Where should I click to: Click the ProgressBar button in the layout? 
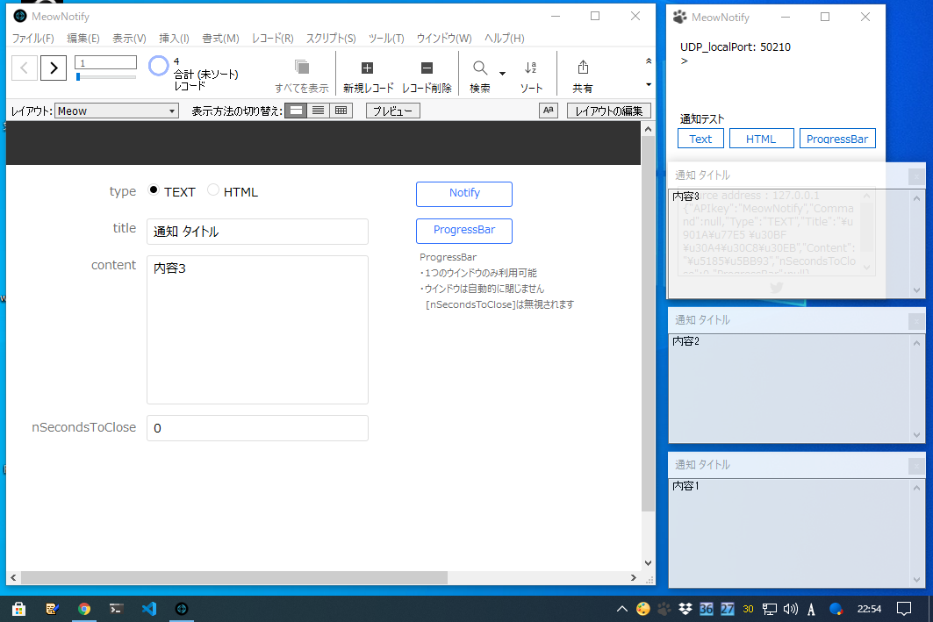(464, 231)
